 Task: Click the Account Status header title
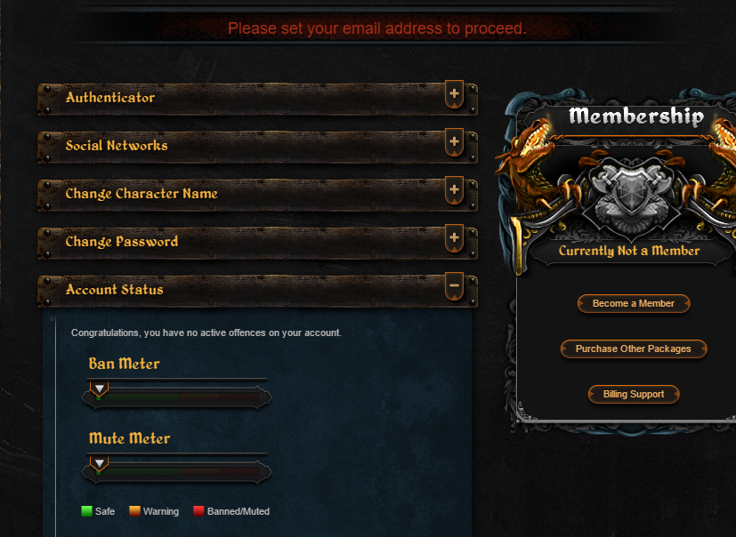point(115,290)
